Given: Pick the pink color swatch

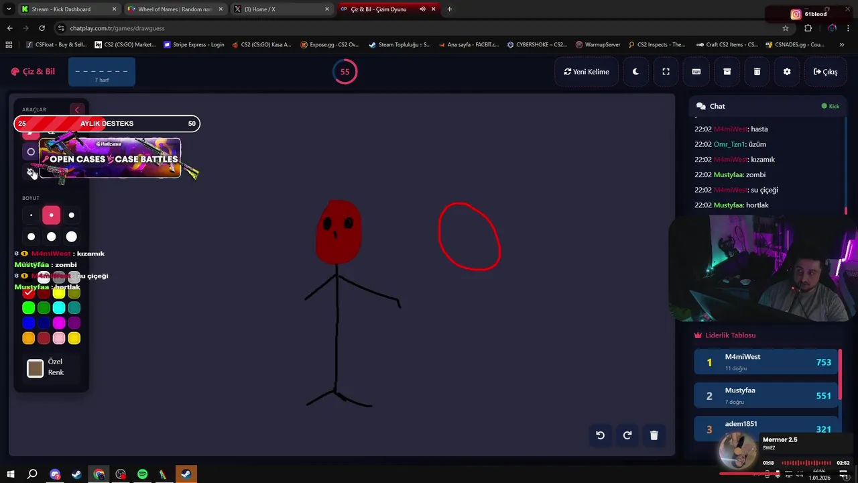Looking at the screenshot, I should (59, 339).
